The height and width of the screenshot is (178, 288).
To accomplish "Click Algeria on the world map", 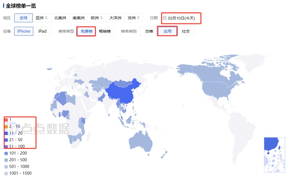I will (x=62, y=98).
